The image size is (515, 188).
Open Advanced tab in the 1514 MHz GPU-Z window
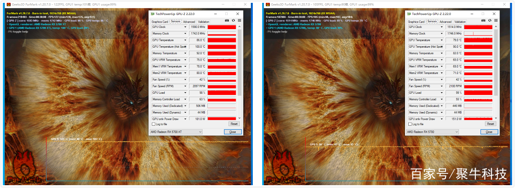pyautogui.click(x=445, y=22)
